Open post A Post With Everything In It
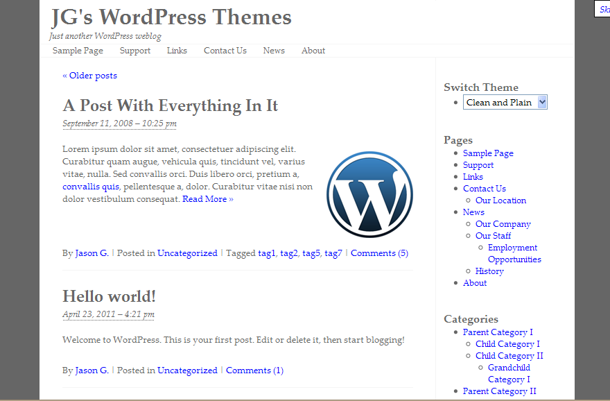The width and height of the screenshot is (610, 401). pyautogui.click(x=171, y=105)
